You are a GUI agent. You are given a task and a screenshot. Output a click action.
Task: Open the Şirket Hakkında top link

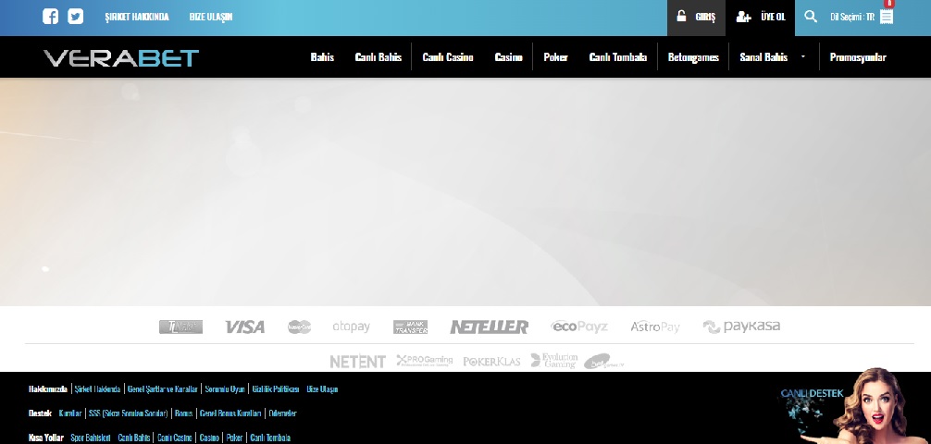(137, 18)
